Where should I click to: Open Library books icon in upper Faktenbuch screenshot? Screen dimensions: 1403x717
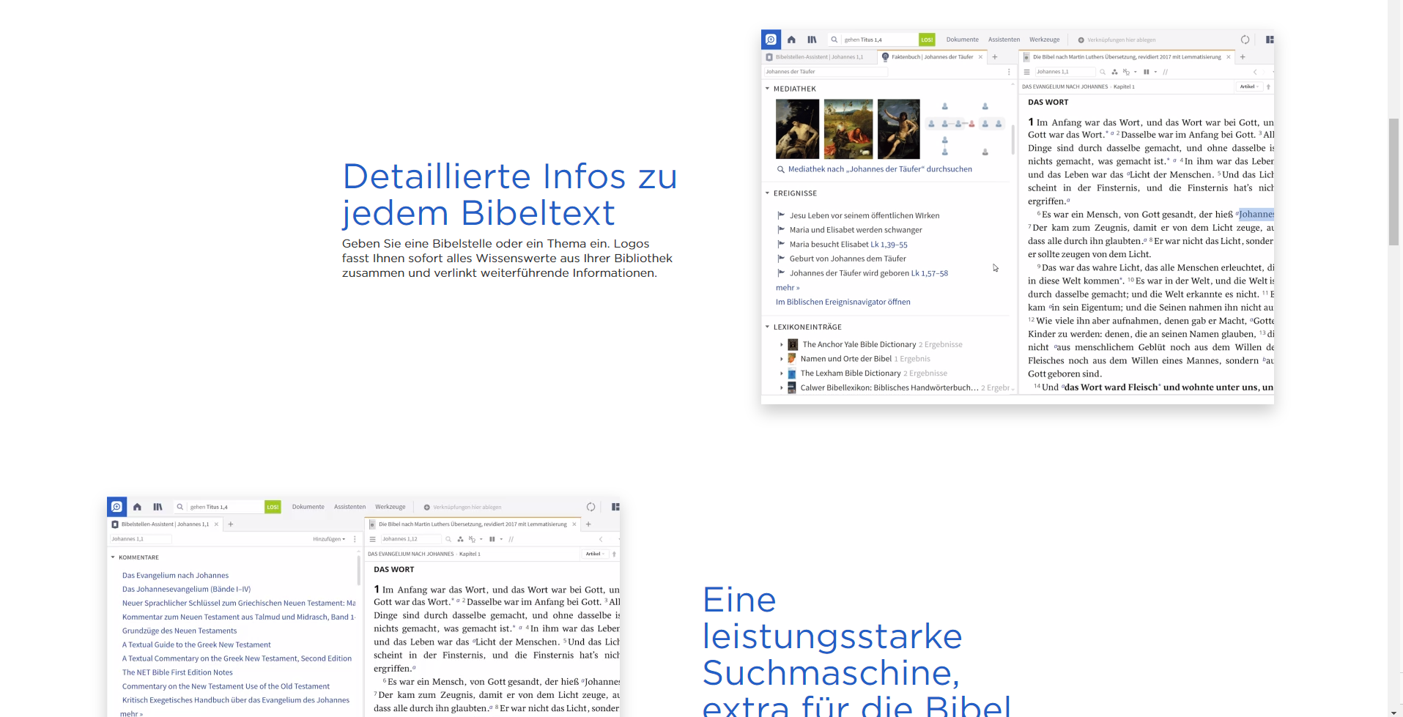coord(812,40)
